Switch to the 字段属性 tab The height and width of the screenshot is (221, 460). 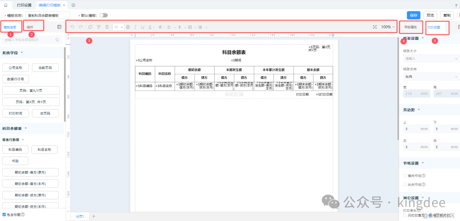pyautogui.click(x=411, y=27)
